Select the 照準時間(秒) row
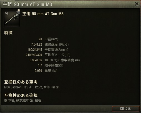 coord(51,65)
